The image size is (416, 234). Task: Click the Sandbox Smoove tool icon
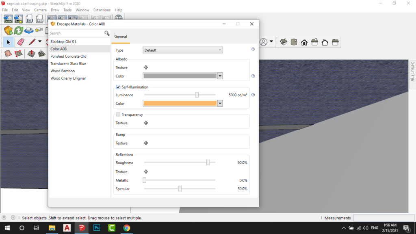pos(31,53)
